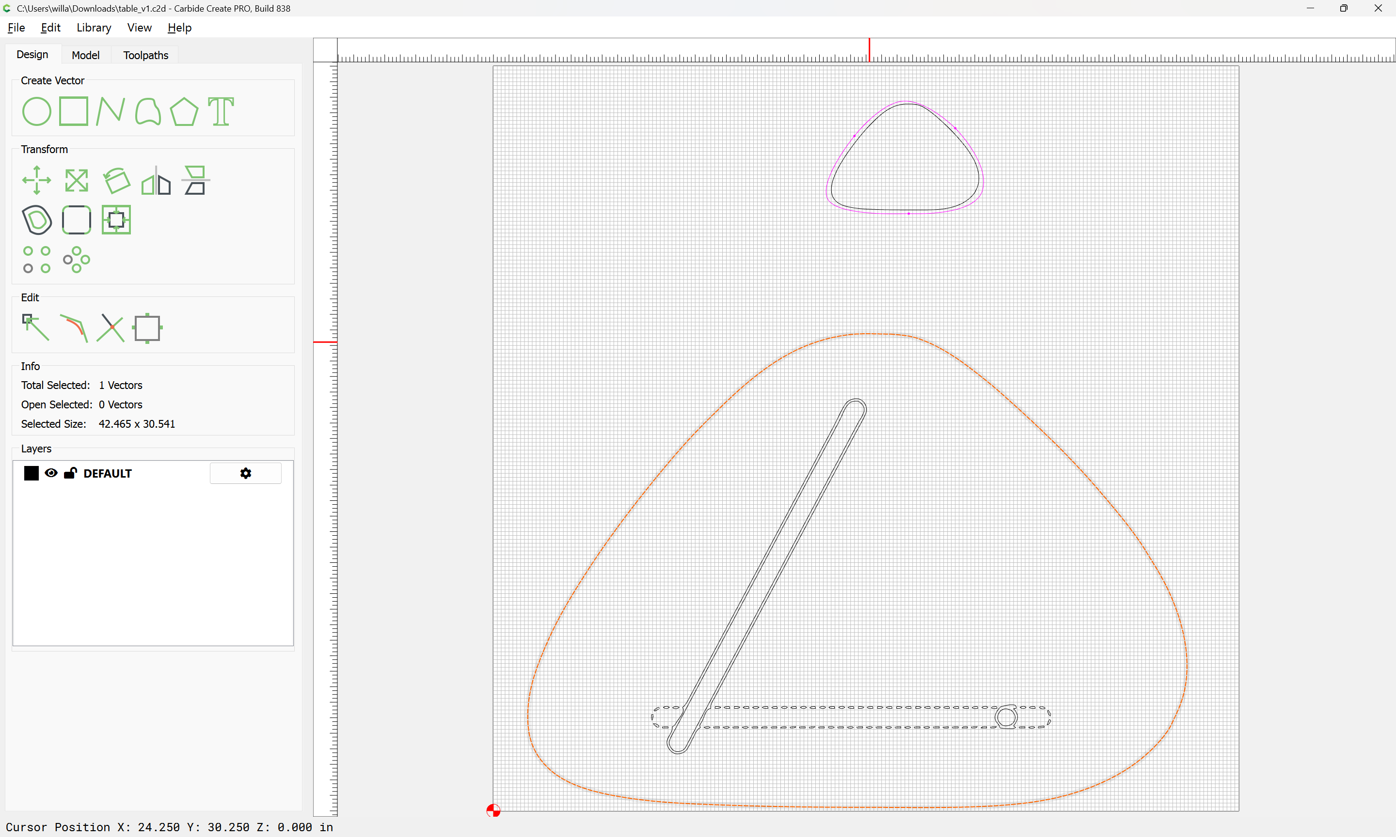
Task: Click the Move transform tool
Action: [x=37, y=181]
